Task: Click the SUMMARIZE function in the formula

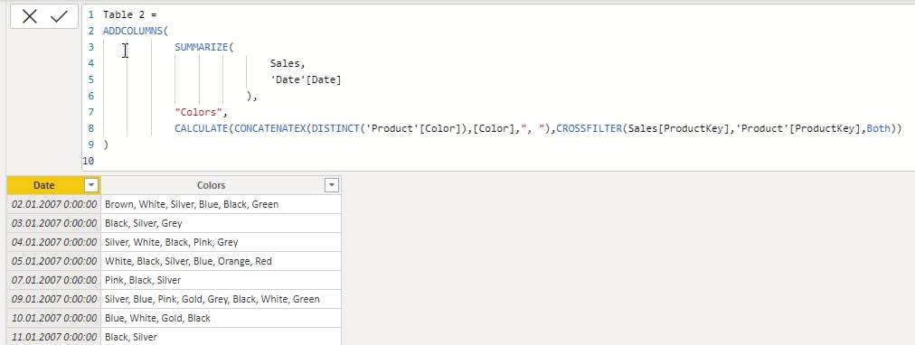Action: 202,47
